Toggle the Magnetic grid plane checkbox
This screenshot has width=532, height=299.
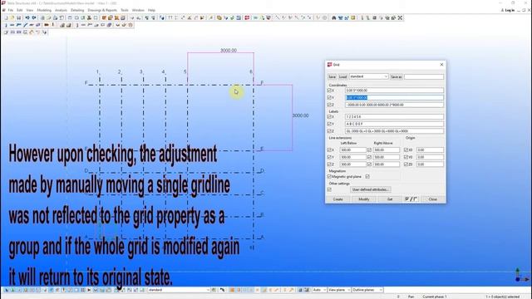329,177
